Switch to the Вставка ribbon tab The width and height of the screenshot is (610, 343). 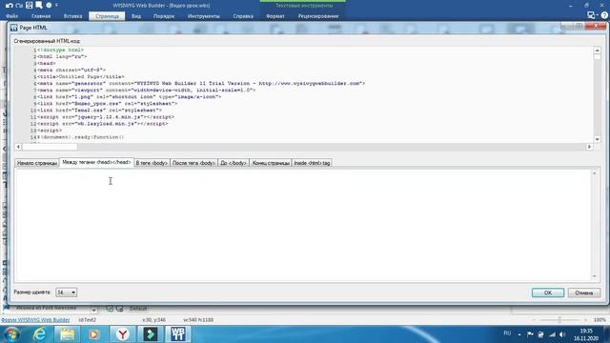72,16
